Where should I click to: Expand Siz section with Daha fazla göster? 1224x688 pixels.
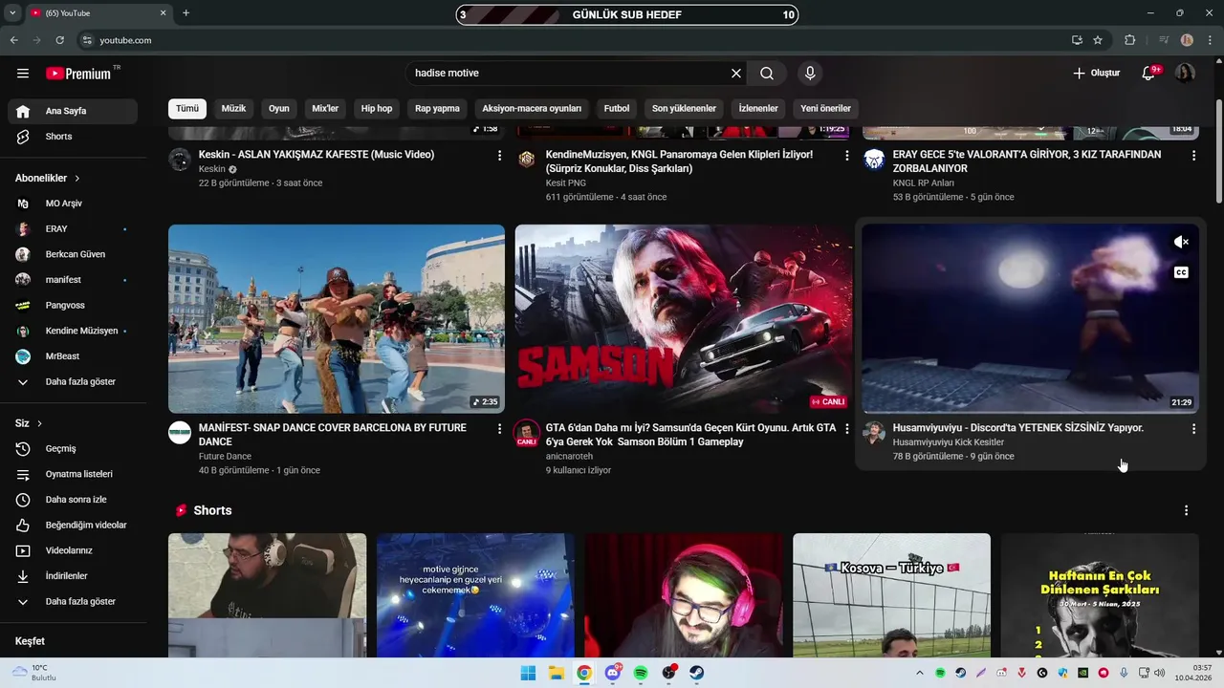(x=73, y=602)
